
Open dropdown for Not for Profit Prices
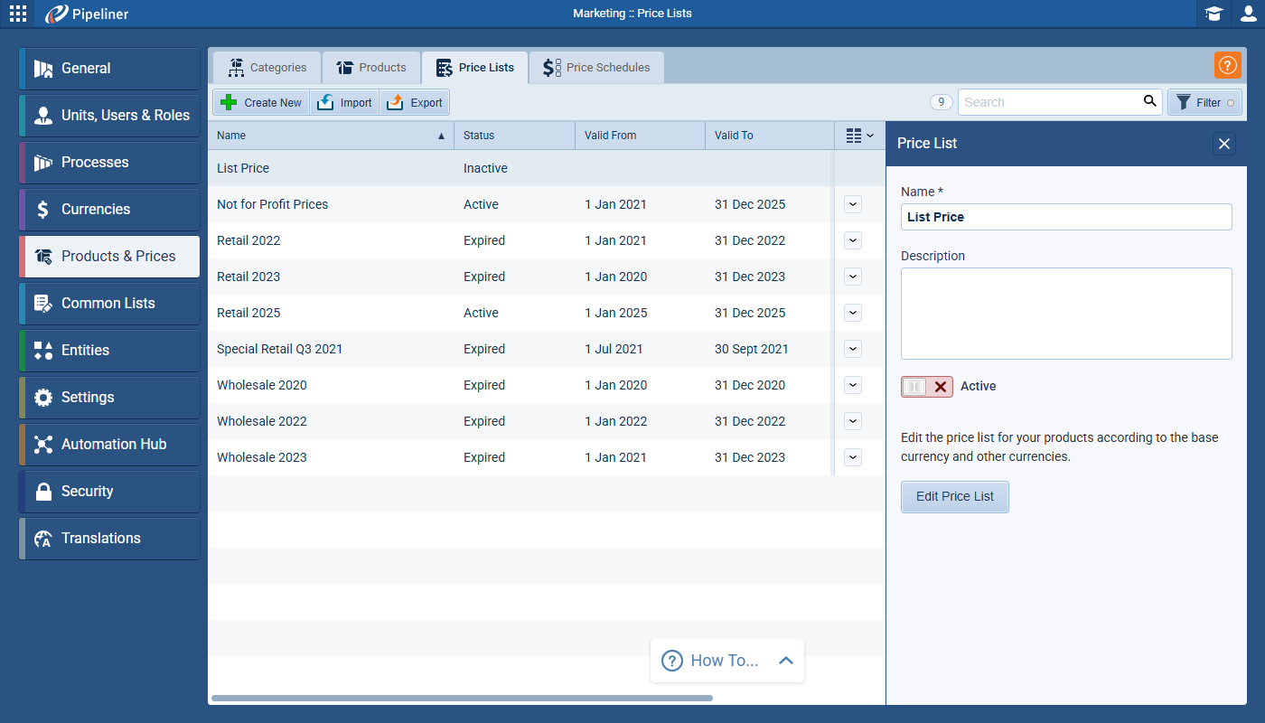(852, 204)
